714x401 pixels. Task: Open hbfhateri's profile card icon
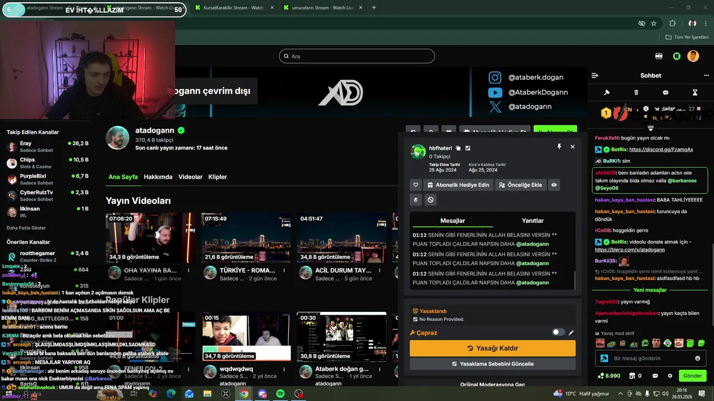tap(468, 148)
